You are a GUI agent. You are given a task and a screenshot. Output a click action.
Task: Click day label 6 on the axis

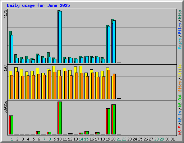click(39, 139)
